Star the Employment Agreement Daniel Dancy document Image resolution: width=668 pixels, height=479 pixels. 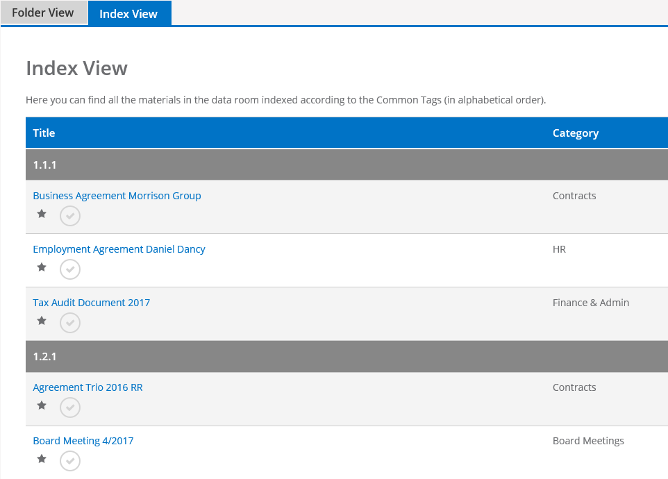(x=41, y=267)
